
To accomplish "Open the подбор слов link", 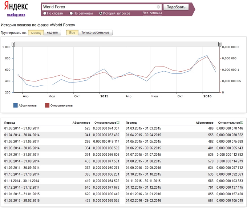I will coord(16,15).
